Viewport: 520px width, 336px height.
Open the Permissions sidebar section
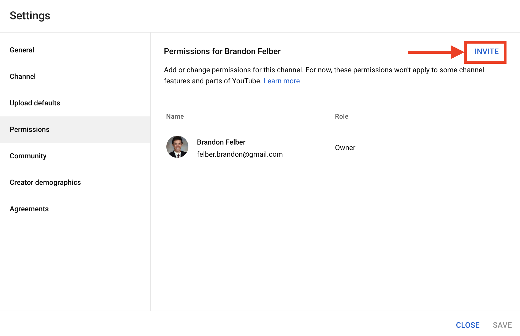click(x=75, y=129)
